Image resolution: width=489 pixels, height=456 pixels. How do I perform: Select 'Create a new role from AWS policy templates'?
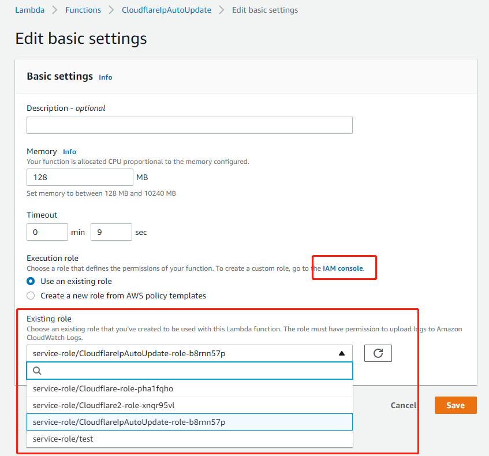pos(31,296)
